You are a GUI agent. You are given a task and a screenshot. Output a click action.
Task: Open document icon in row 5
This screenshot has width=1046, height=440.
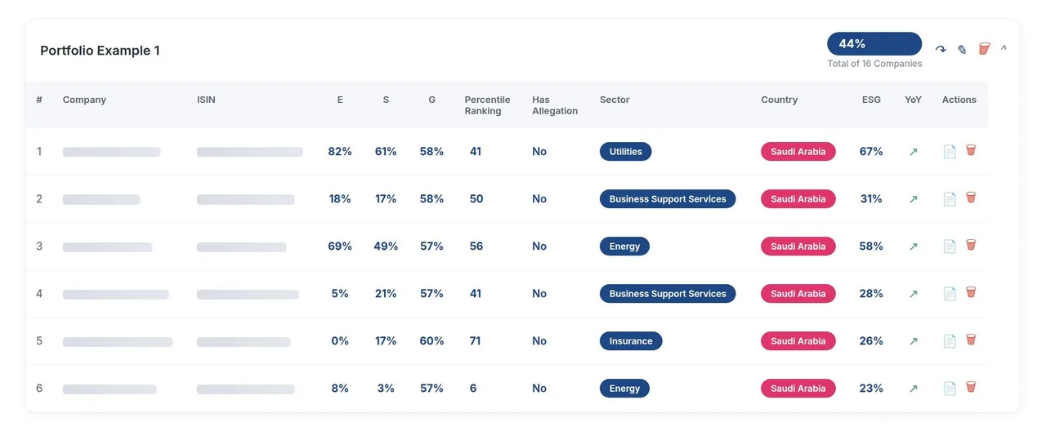click(x=950, y=340)
